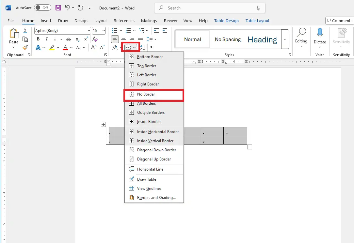Click the Sort A-Z icon
Screen dimensions: 354x243
pyautogui.click(x=143, y=48)
